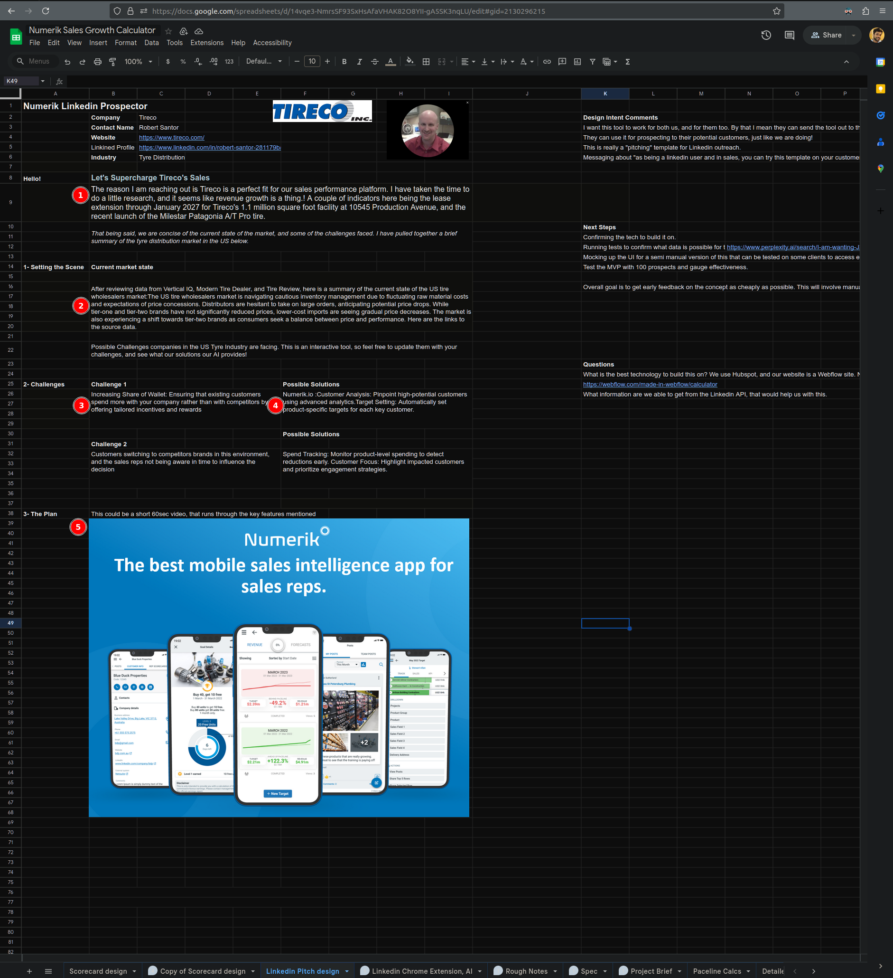Viewport: 893px width, 978px height.
Task: Redo the last action
Action: click(x=83, y=62)
